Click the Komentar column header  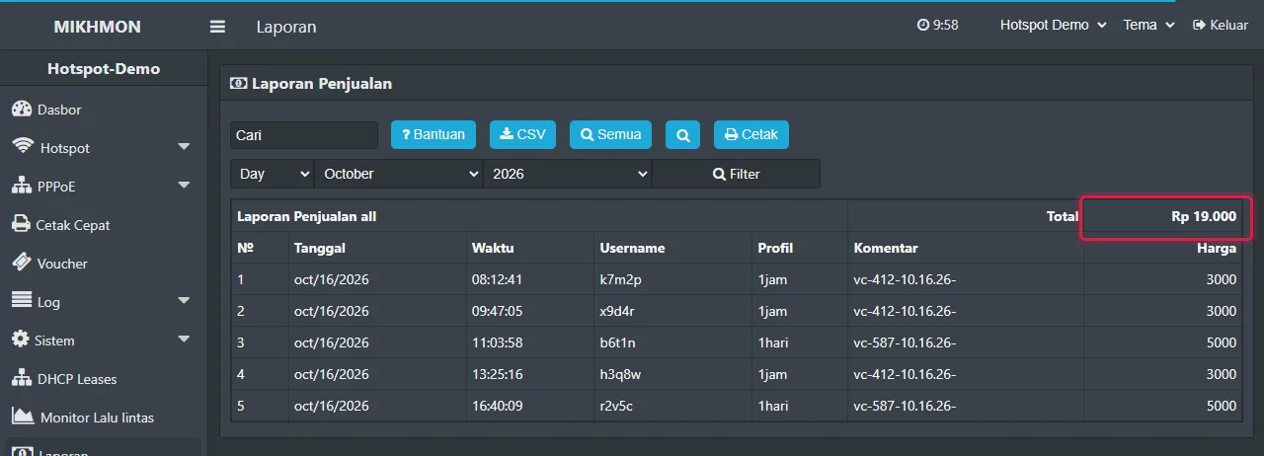point(886,248)
